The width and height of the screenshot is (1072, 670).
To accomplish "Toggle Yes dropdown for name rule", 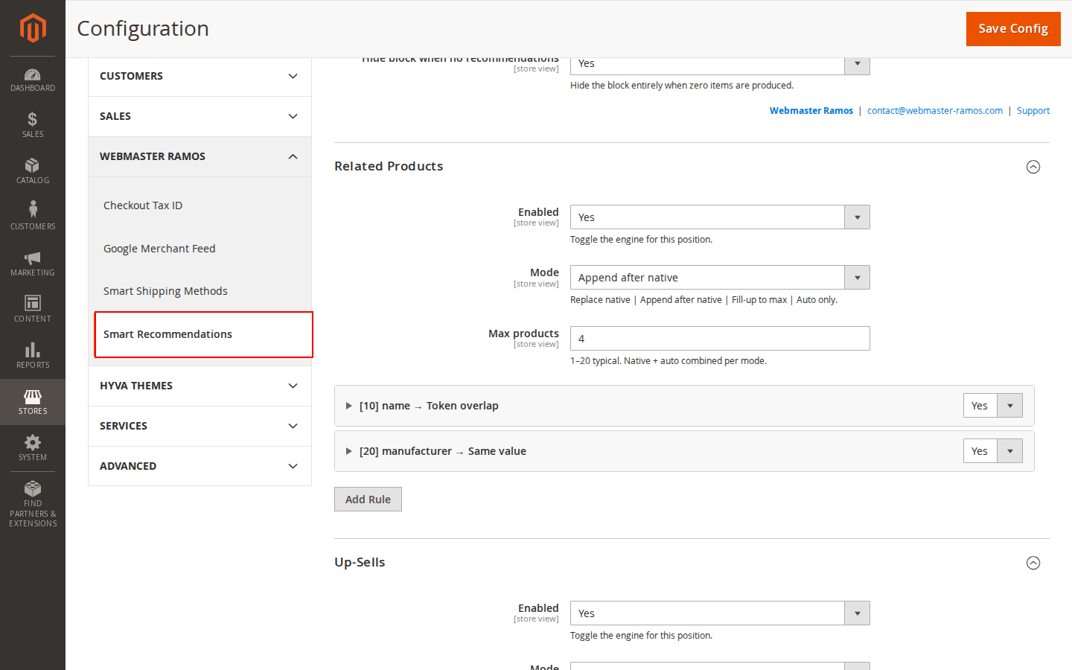I will pos(992,406).
